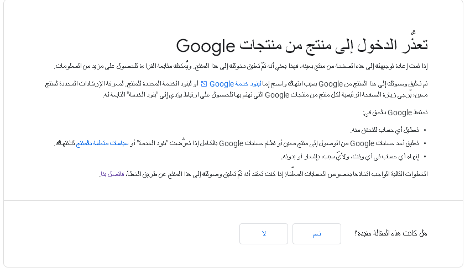Click the external-link icon beside Google terms link
Screen dimensions: 465x273
(x=203, y=84)
